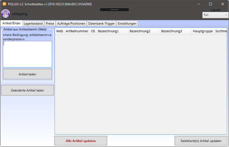The width and height of the screenshot is (229, 147).
Task: Click the dark drag handle bar at top
Action: click(114, 10)
